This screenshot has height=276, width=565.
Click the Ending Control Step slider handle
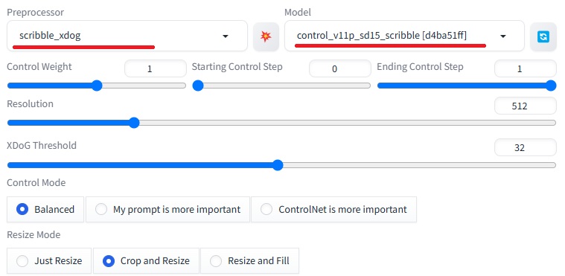[551, 86]
